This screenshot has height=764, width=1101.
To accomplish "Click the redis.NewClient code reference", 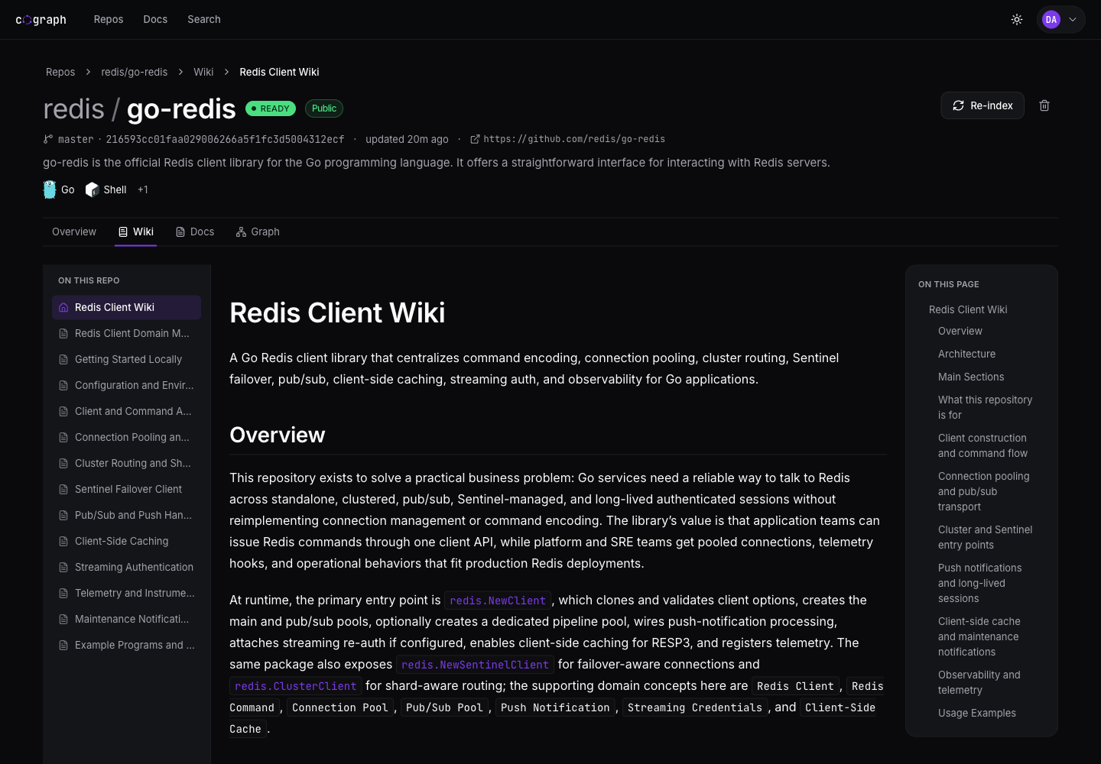I will (498, 601).
